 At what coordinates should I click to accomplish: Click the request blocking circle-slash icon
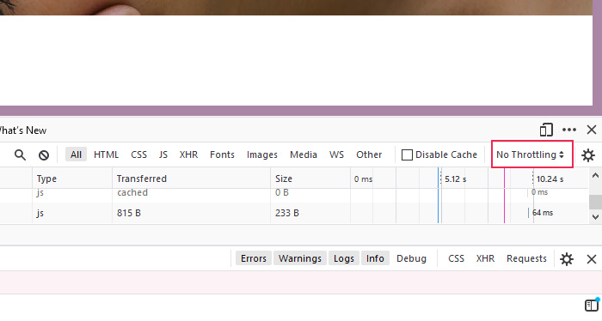(x=44, y=154)
